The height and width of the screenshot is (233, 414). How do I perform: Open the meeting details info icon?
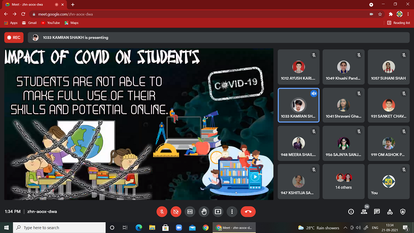coord(351,211)
